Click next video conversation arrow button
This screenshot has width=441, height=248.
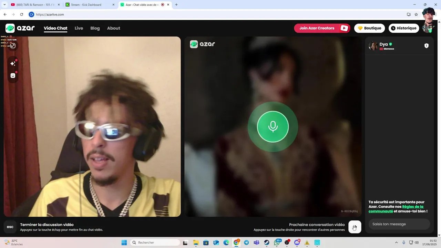click(x=355, y=227)
